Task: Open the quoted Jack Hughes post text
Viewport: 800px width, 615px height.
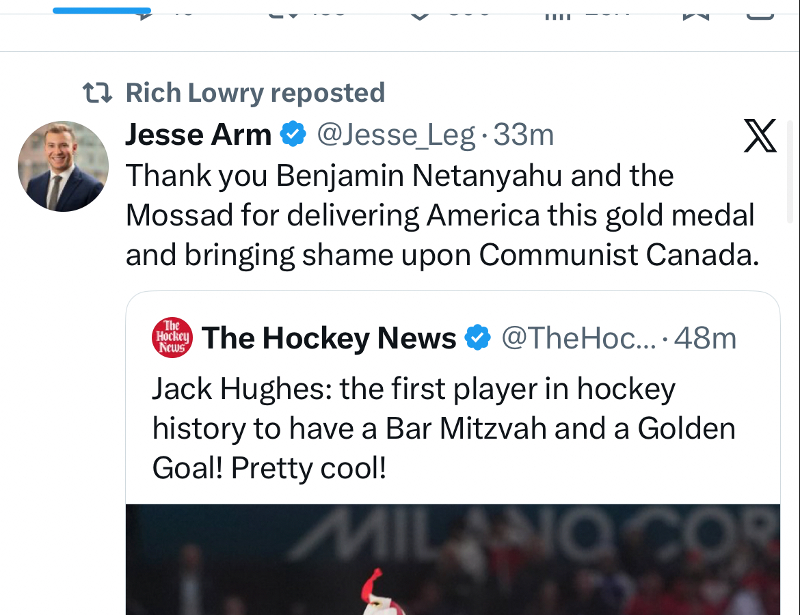Action: pyautogui.click(x=443, y=428)
